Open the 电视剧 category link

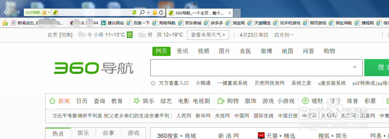[201, 101]
